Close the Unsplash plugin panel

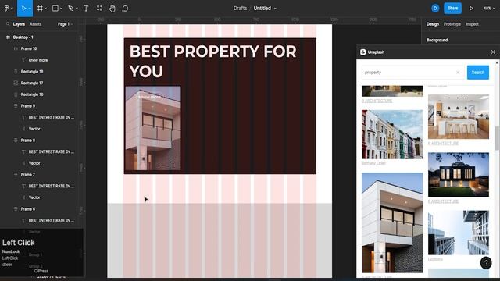click(493, 52)
